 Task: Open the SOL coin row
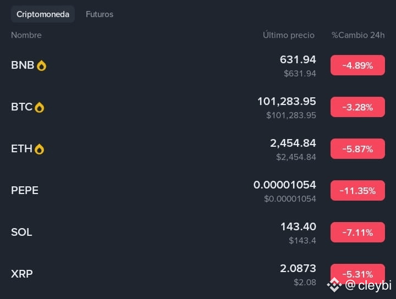tap(198, 232)
